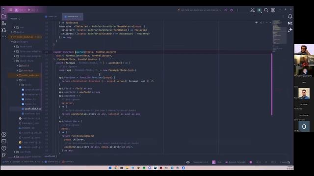Open Chrome from the taskbar
This screenshot has height=176, width=314.
point(116,168)
